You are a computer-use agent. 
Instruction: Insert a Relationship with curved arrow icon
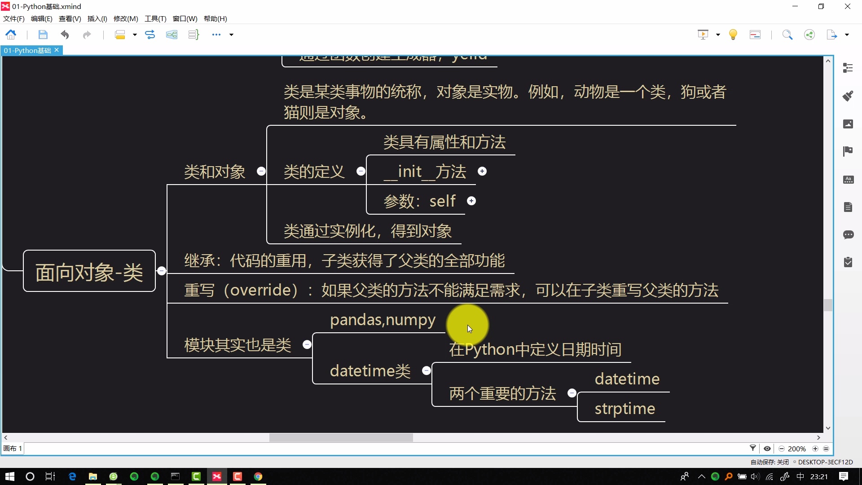150,34
